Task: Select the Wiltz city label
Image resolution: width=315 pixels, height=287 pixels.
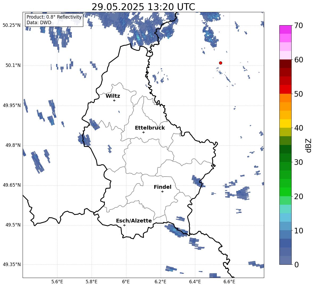Action: tap(113, 96)
